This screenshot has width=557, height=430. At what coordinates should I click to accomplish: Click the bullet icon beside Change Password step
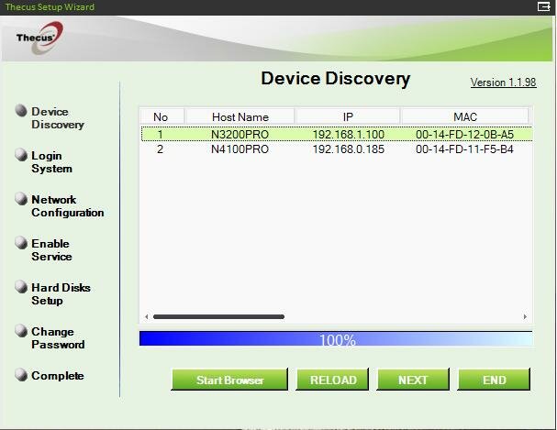click(x=21, y=331)
